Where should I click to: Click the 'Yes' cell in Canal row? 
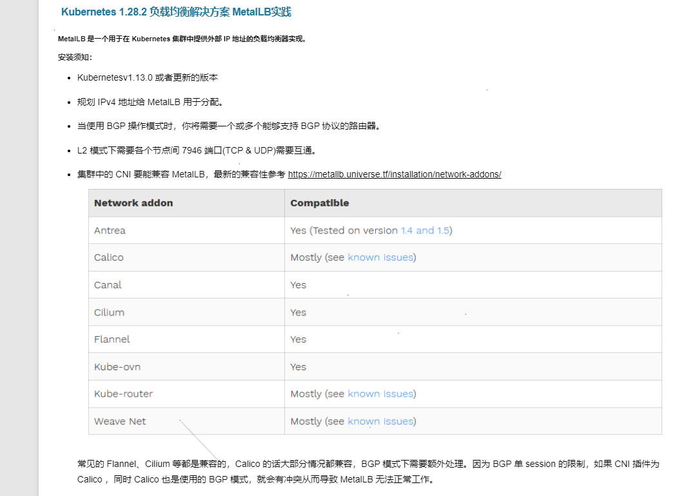pyautogui.click(x=473, y=285)
